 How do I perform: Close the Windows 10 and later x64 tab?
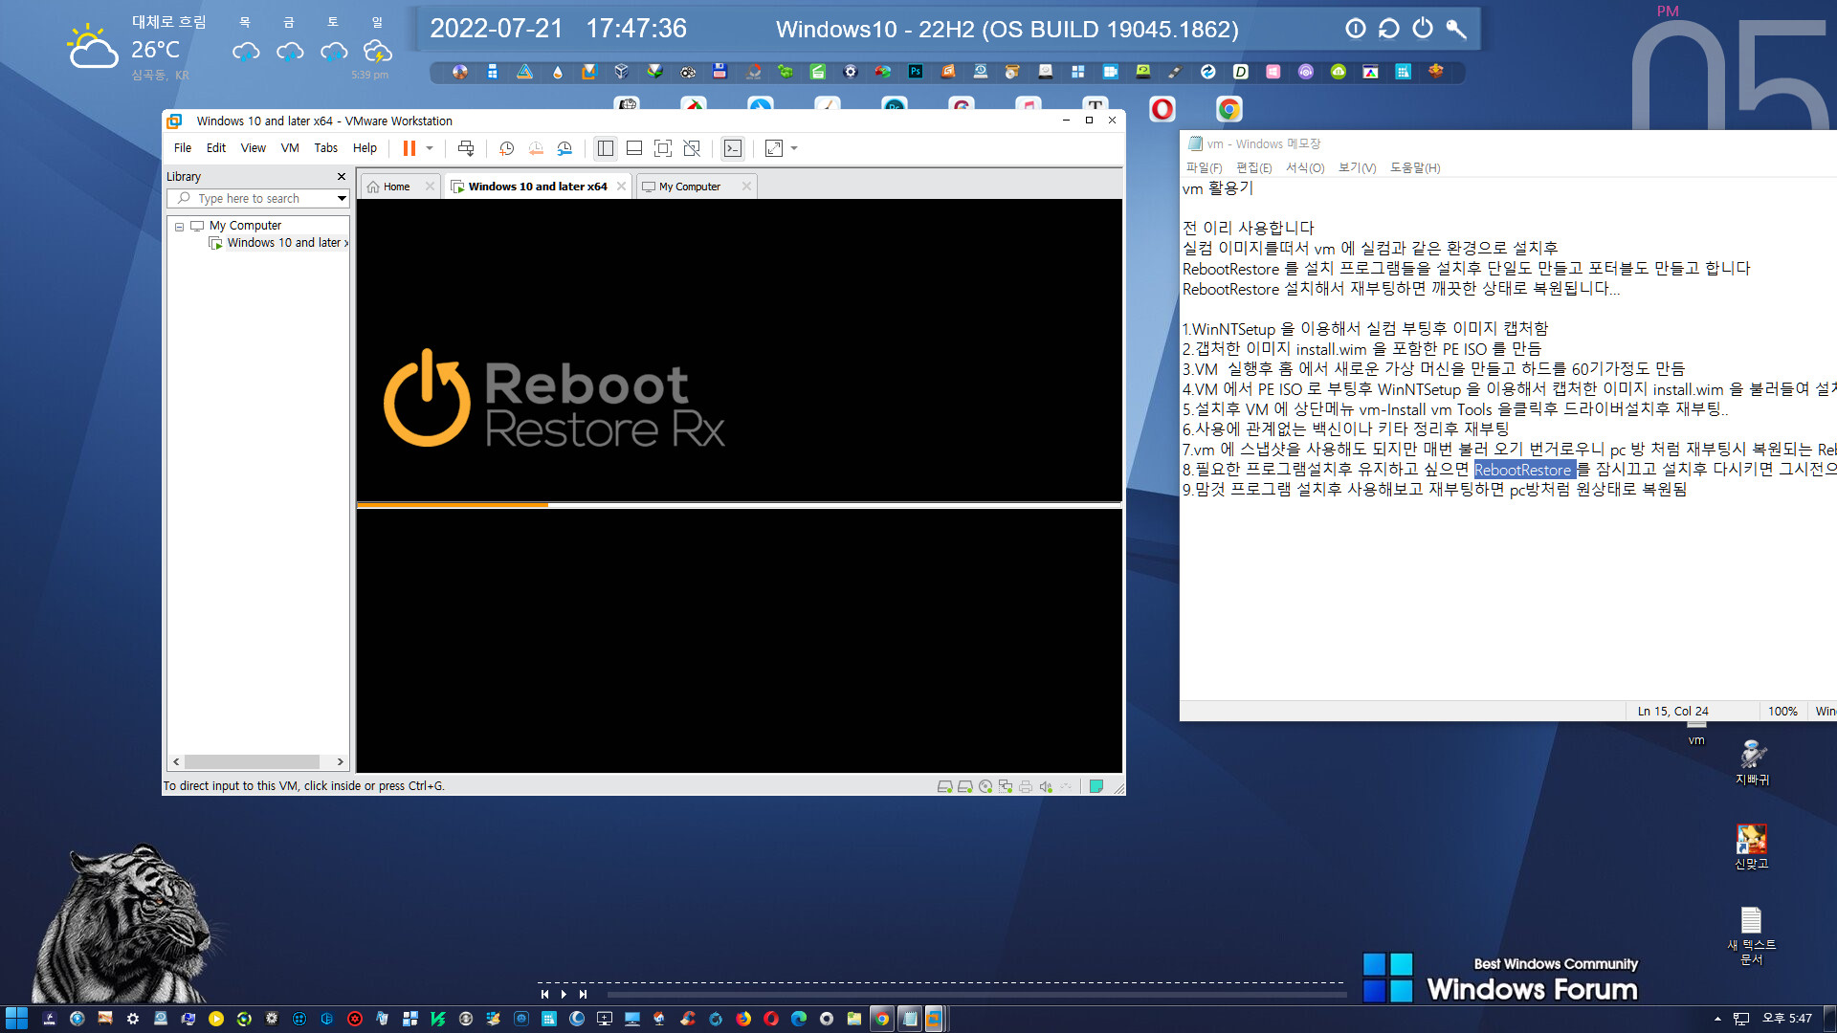click(x=622, y=187)
